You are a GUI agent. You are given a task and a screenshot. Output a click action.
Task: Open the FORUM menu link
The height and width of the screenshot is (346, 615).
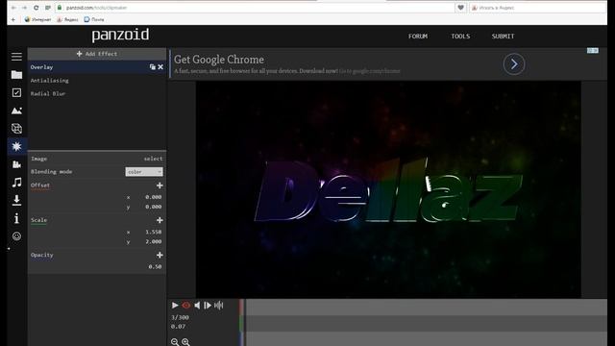pos(418,37)
